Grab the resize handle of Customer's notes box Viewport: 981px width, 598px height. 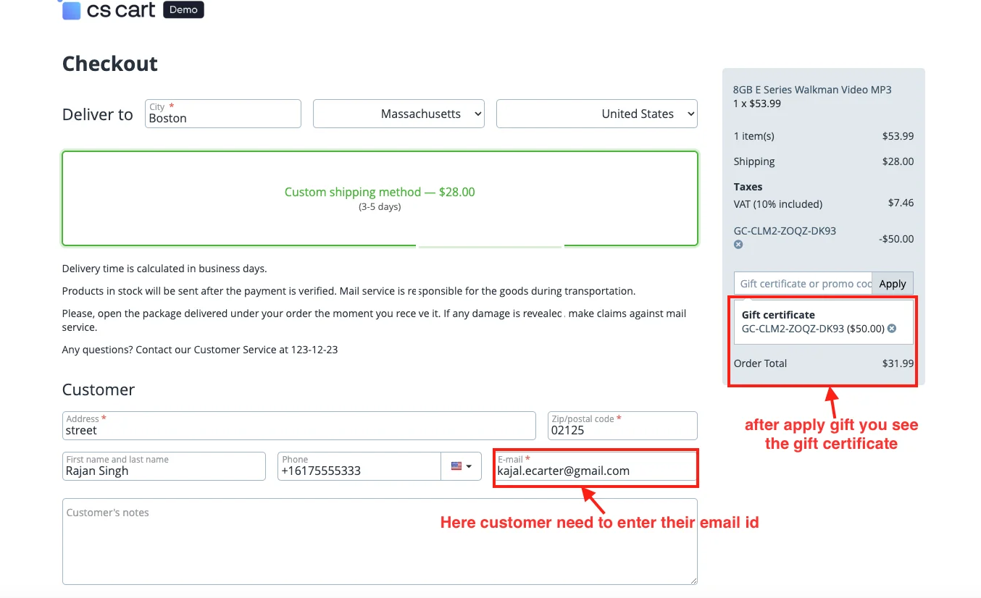tap(693, 580)
